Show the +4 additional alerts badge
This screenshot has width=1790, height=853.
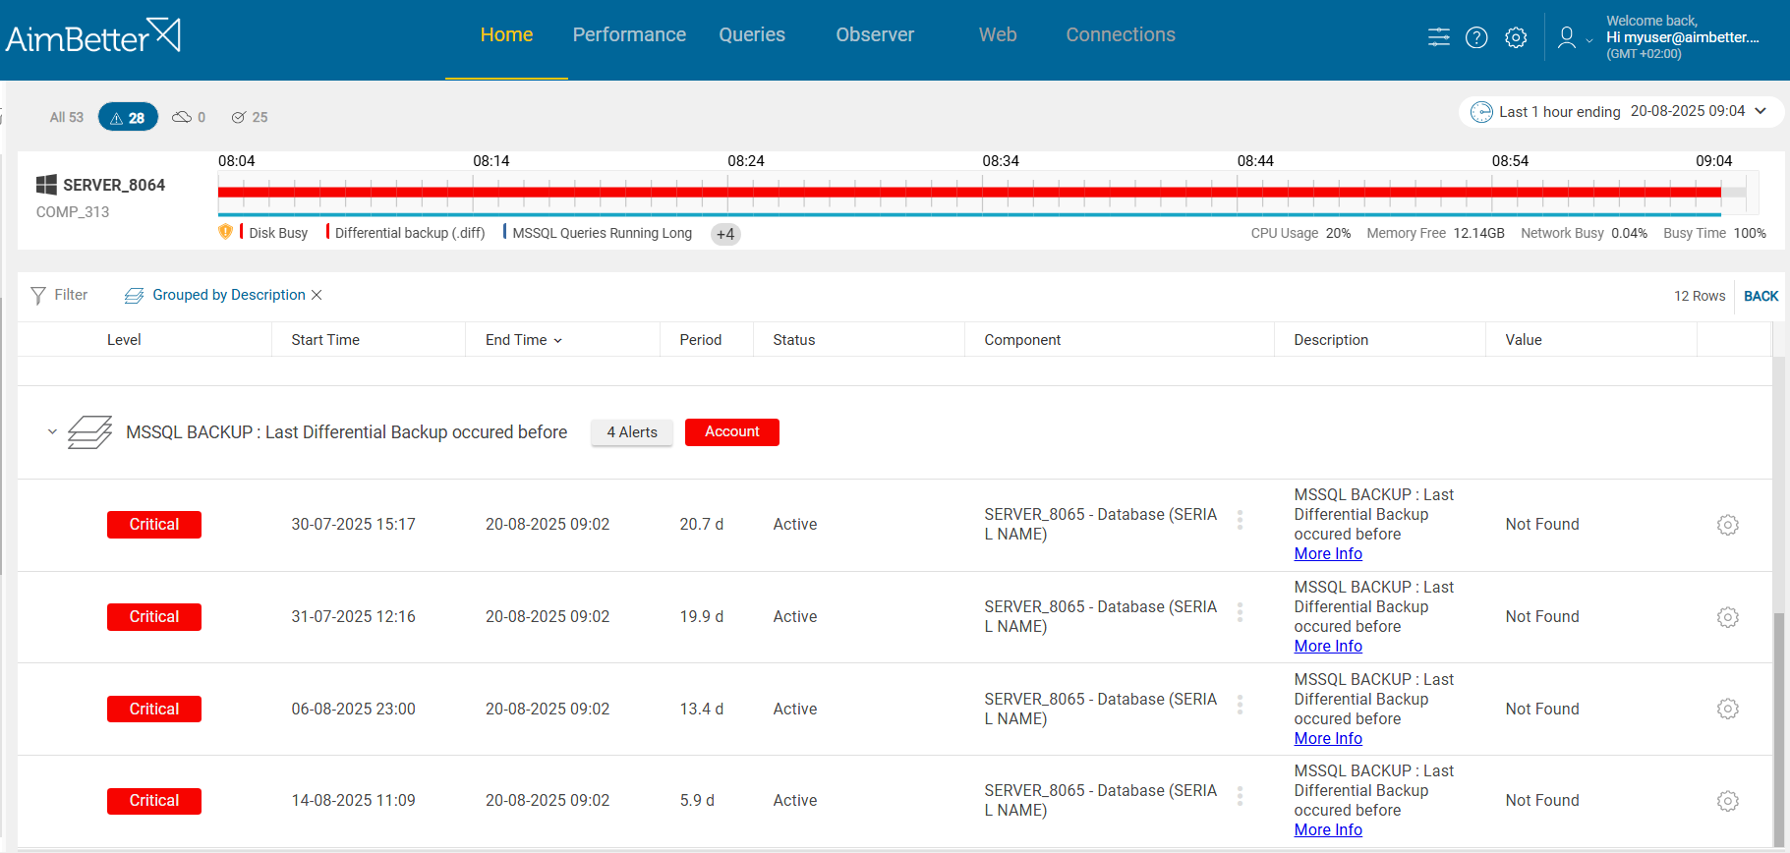point(725,234)
